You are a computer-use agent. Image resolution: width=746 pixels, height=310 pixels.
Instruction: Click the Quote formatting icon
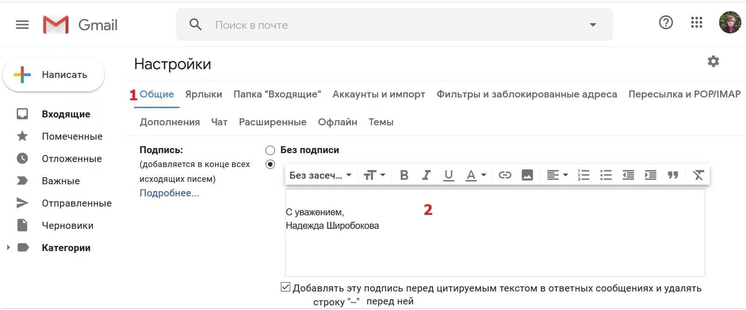(673, 175)
